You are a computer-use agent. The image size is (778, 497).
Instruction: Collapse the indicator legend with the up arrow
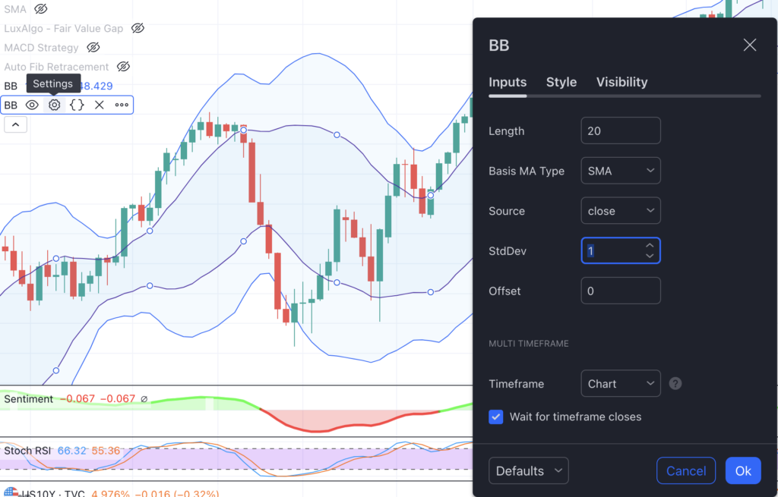pyautogui.click(x=15, y=123)
